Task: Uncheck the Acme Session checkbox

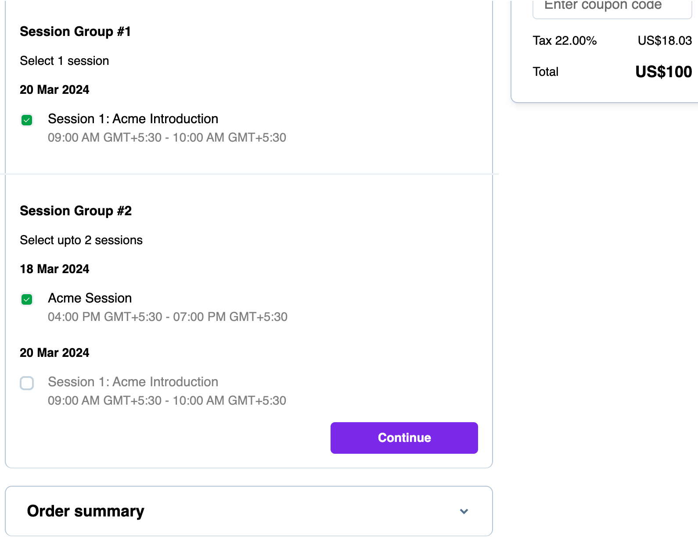Action: click(x=27, y=299)
